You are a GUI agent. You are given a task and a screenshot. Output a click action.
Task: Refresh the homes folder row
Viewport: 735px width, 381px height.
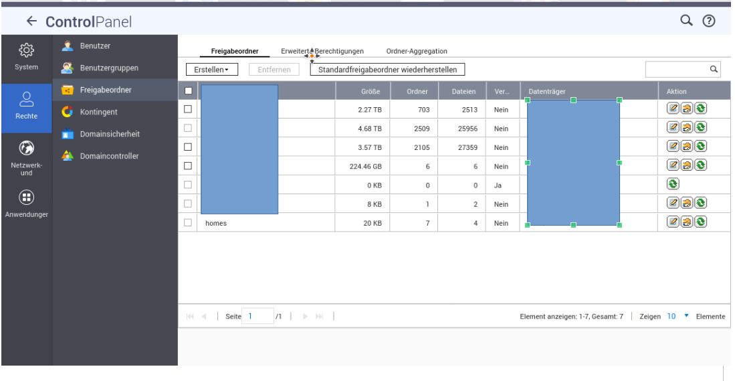(x=700, y=222)
